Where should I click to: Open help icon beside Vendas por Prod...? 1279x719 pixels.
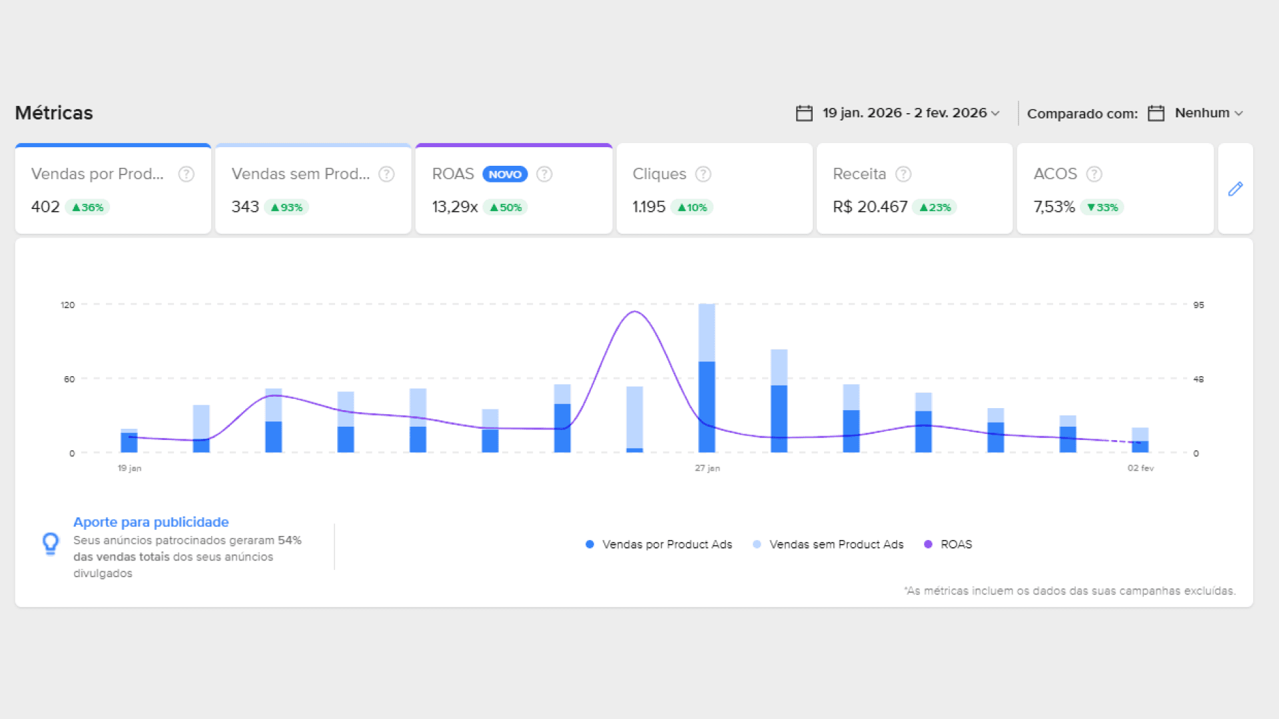pos(186,174)
